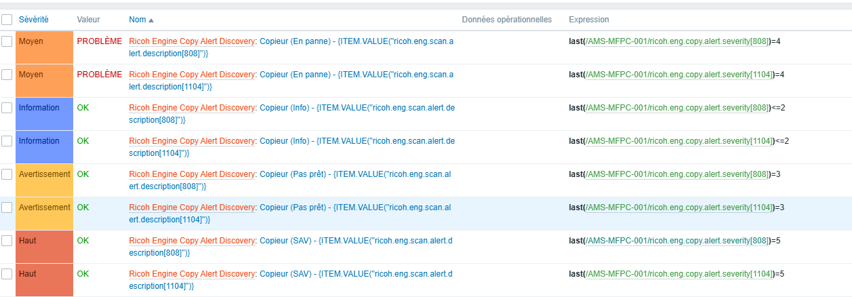
Task: Click Information severity cell for Info [808]
Action: pyautogui.click(x=44, y=113)
